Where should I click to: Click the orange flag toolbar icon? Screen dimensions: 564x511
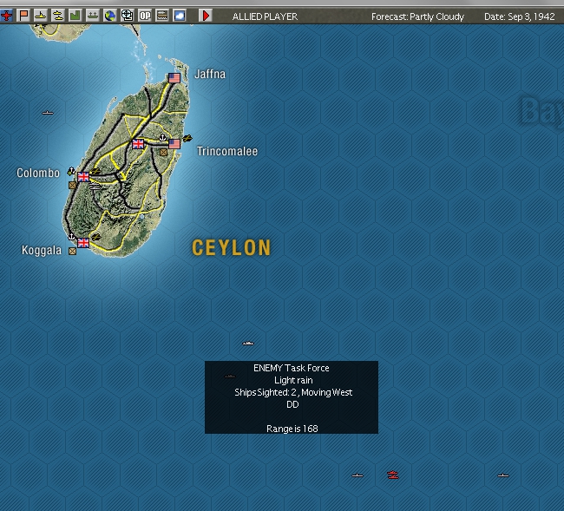[23, 16]
